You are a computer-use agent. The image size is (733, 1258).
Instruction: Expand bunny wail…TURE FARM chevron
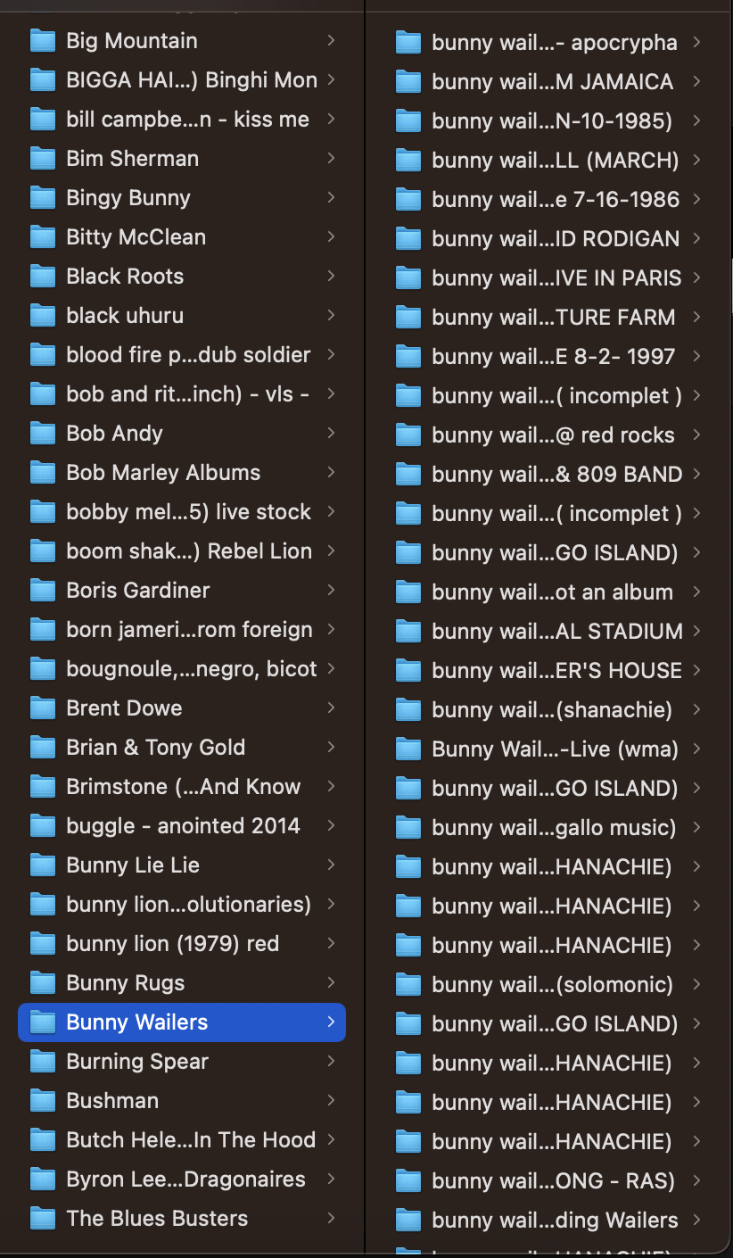pyautogui.click(x=696, y=318)
